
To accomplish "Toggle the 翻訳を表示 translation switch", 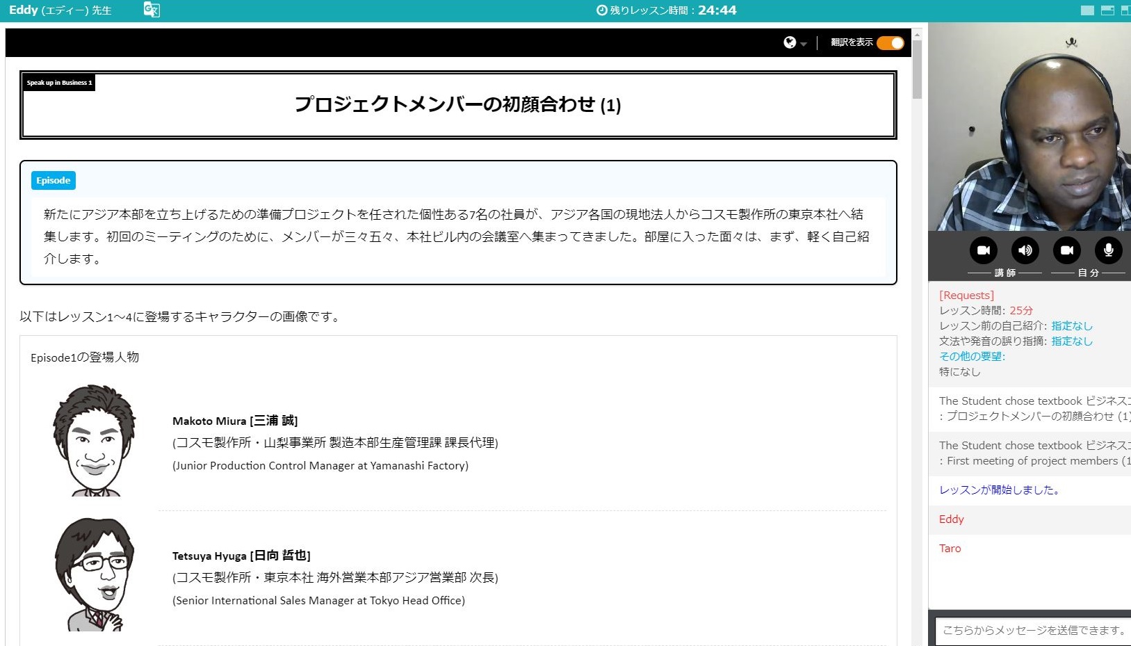I will (x=890, y=42).
